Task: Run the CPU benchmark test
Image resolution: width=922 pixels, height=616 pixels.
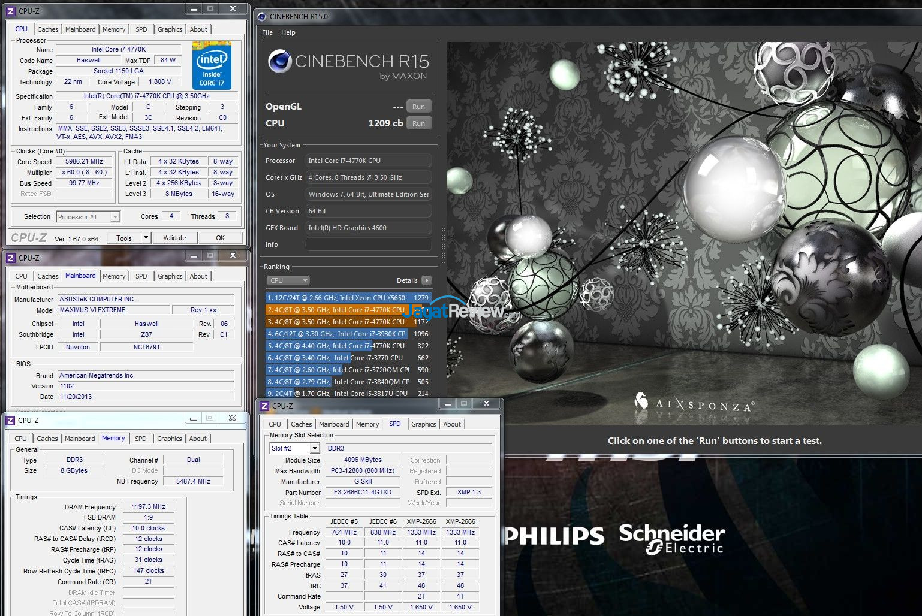Action: [x=418, y=123]
